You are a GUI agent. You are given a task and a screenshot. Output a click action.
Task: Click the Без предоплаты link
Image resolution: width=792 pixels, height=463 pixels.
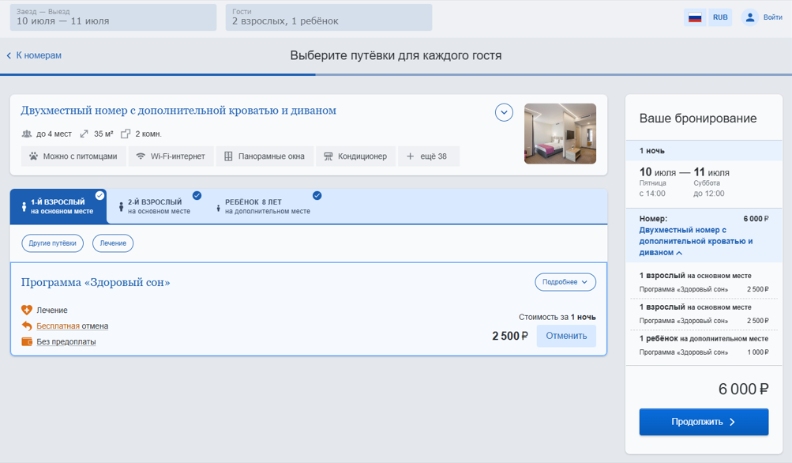[x=66, y=341]
